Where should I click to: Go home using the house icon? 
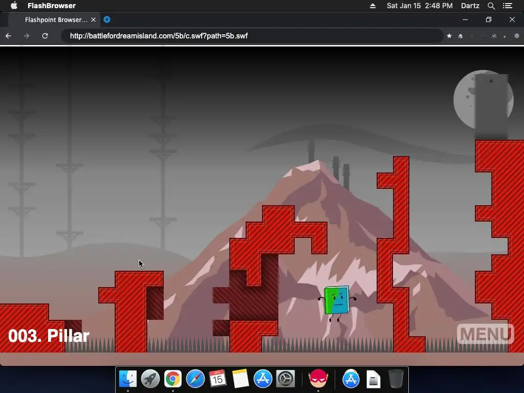pyautogui.click(x=461, y=36)
